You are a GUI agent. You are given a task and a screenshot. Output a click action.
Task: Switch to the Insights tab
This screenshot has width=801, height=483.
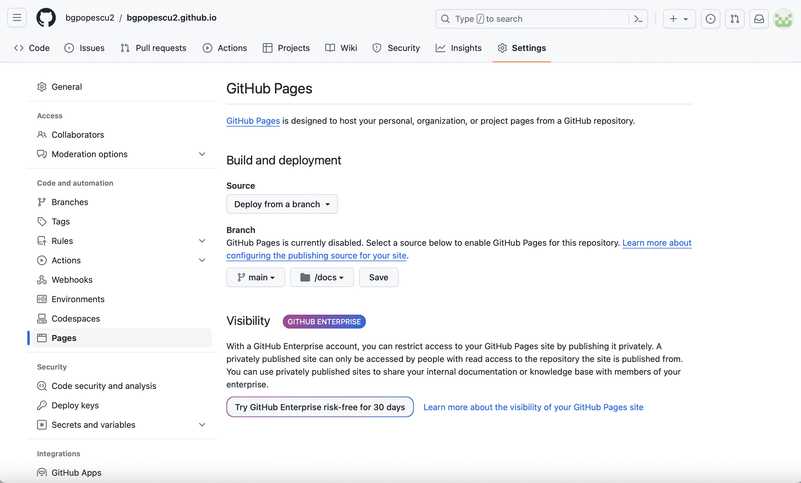click(459, 48)
